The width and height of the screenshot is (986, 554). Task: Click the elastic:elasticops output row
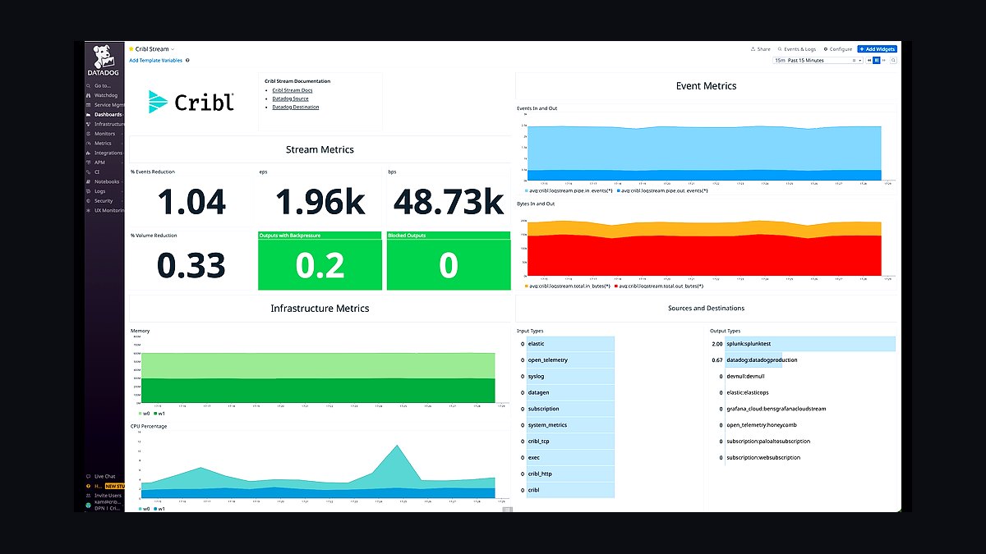pos(803,392)
